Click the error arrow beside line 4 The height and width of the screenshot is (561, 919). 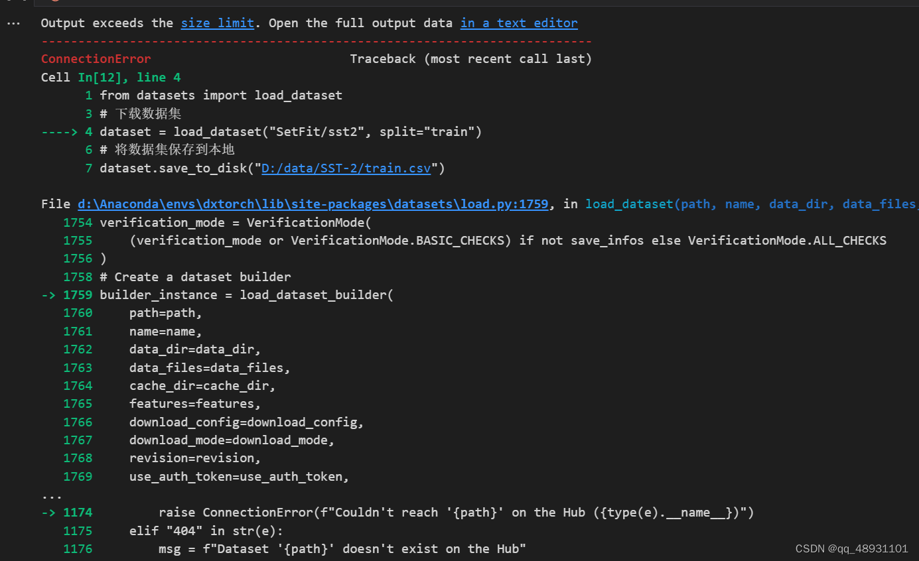click(59, 131)
